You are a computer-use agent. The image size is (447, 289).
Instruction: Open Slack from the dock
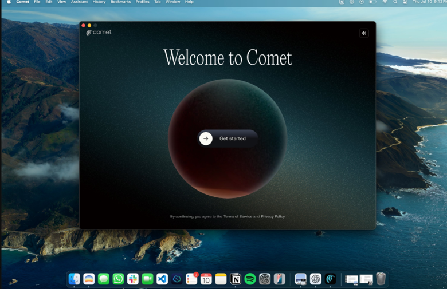133,279
